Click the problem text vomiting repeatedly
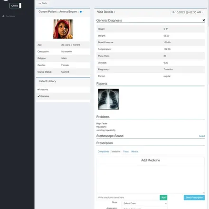The width and height of the screenshot is (209, 209). (106, 130)
